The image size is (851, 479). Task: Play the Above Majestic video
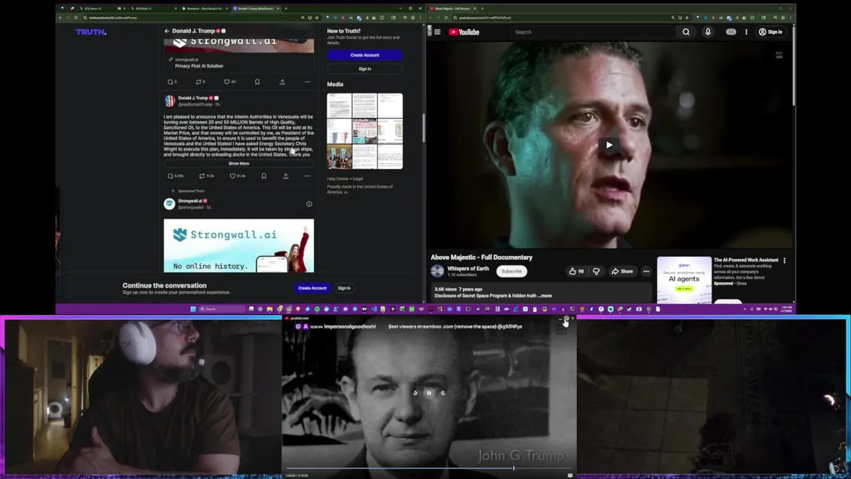pyautogui.click(x=609, y=145)
